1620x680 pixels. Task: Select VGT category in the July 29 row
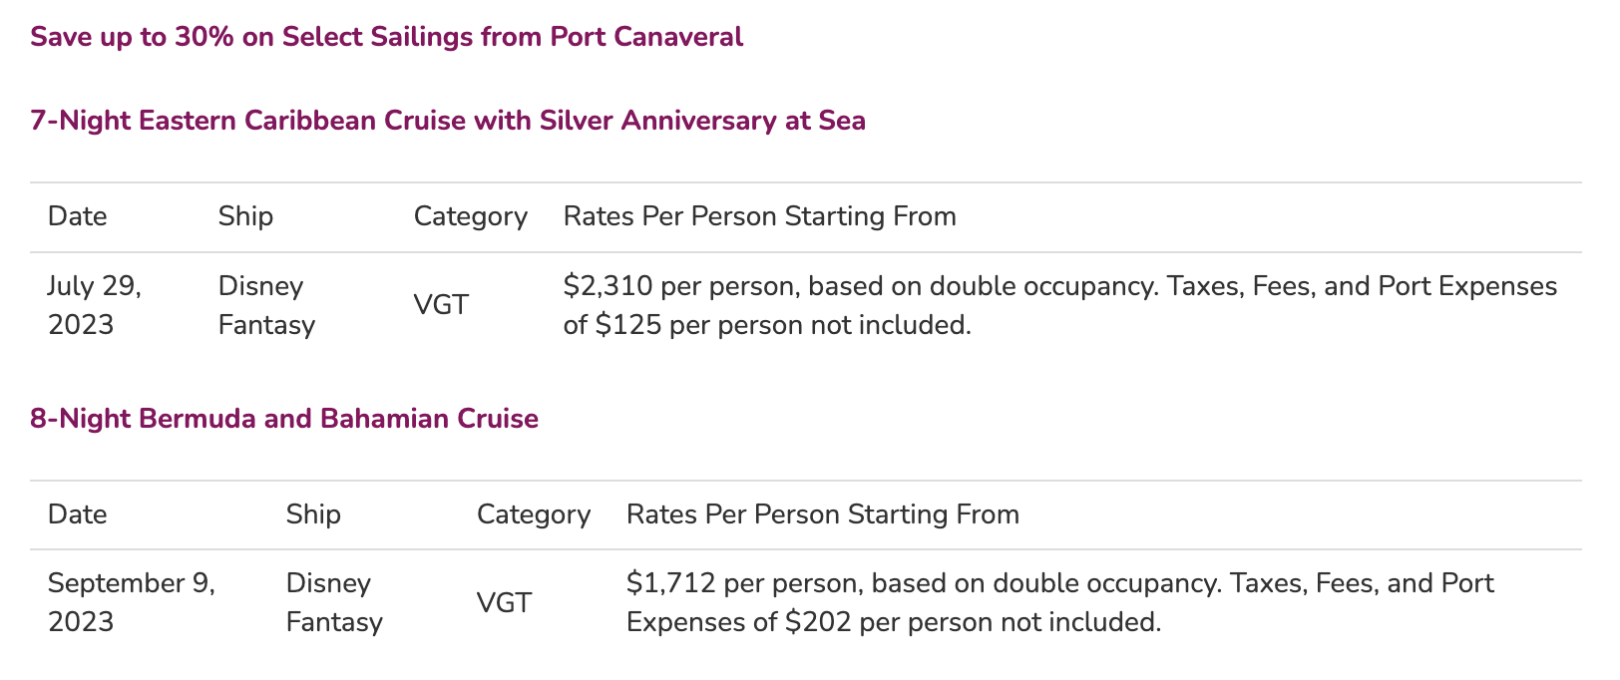[441, 305]
